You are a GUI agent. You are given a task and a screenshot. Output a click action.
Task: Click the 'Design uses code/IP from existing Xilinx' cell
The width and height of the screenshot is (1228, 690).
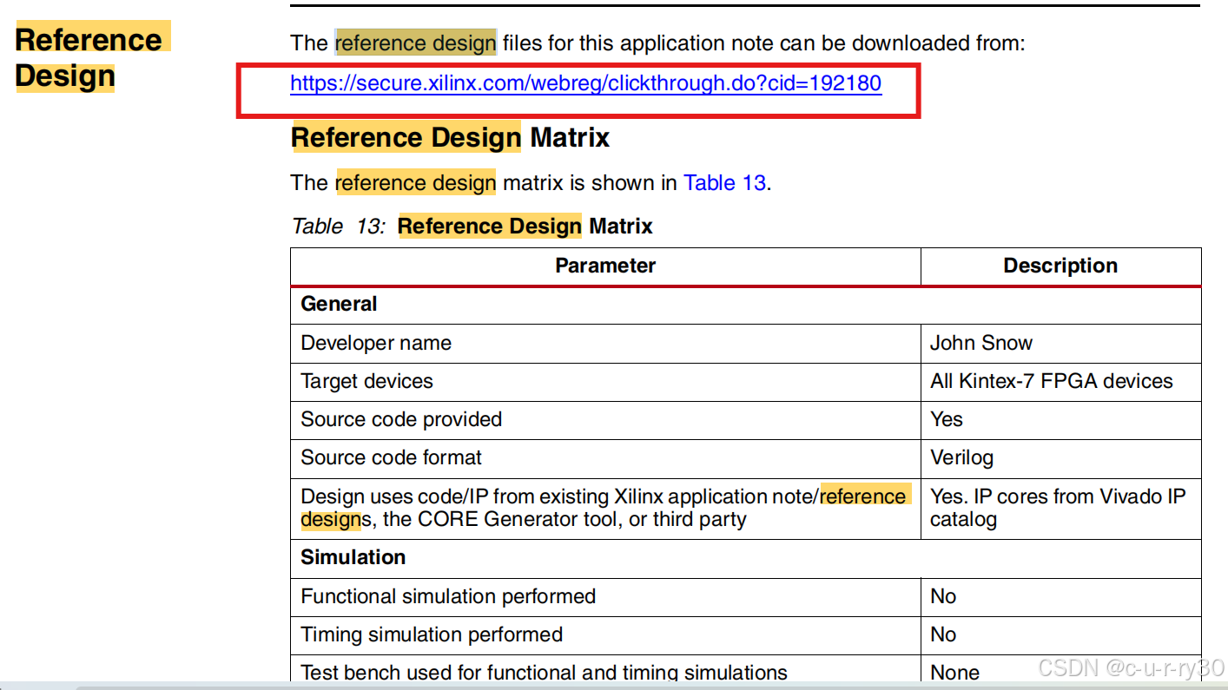point(605,508)
